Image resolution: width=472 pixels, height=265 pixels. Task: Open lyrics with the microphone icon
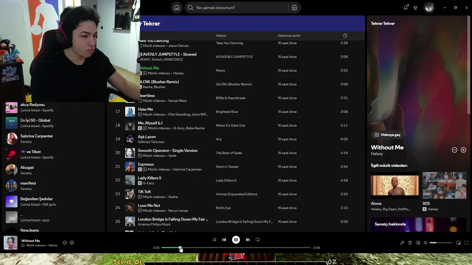click(402, 243)
